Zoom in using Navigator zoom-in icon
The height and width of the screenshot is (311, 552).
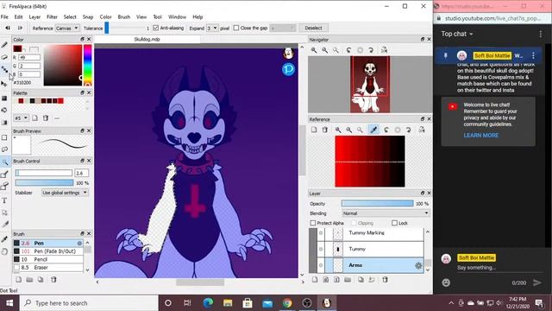pyautogui.click(x=314, y=50)
